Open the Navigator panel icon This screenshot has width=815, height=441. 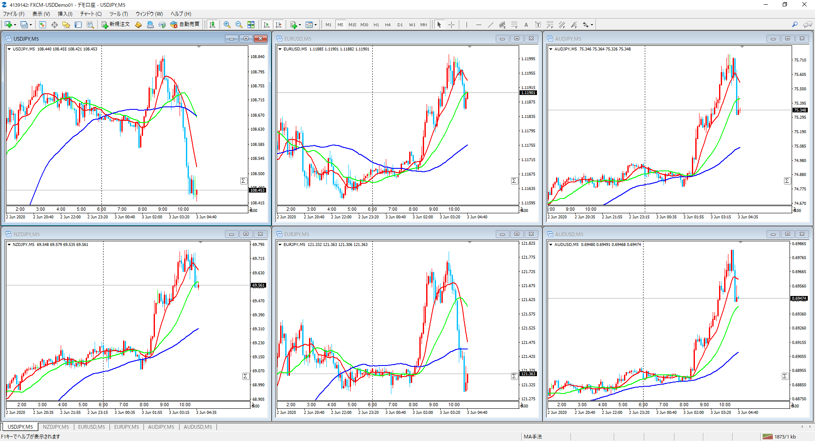point(66,25)
